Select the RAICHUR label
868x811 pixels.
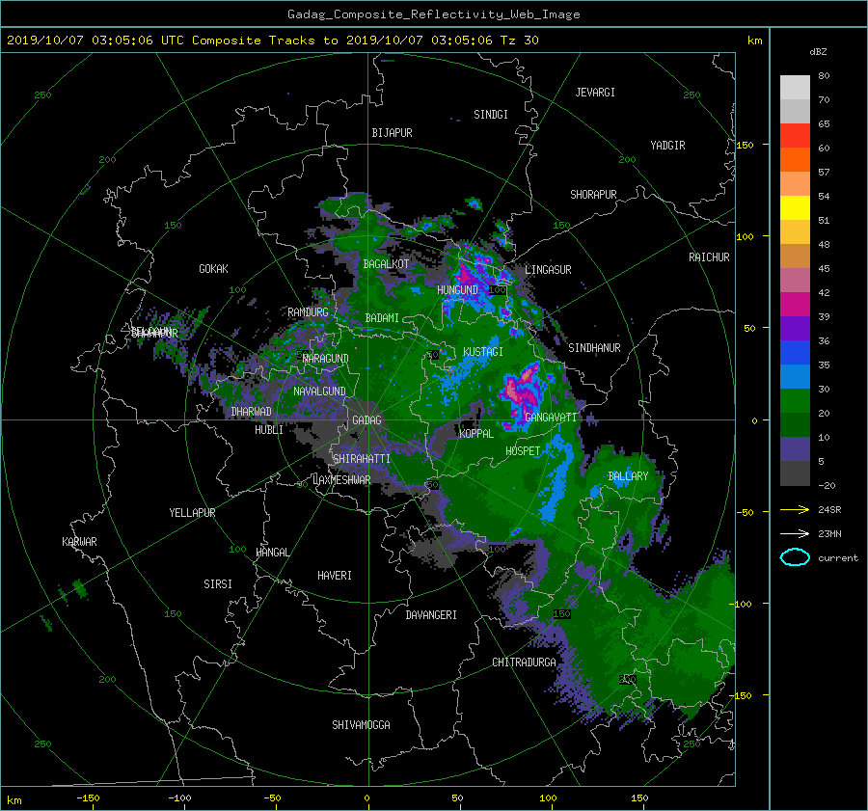point(709,257)
